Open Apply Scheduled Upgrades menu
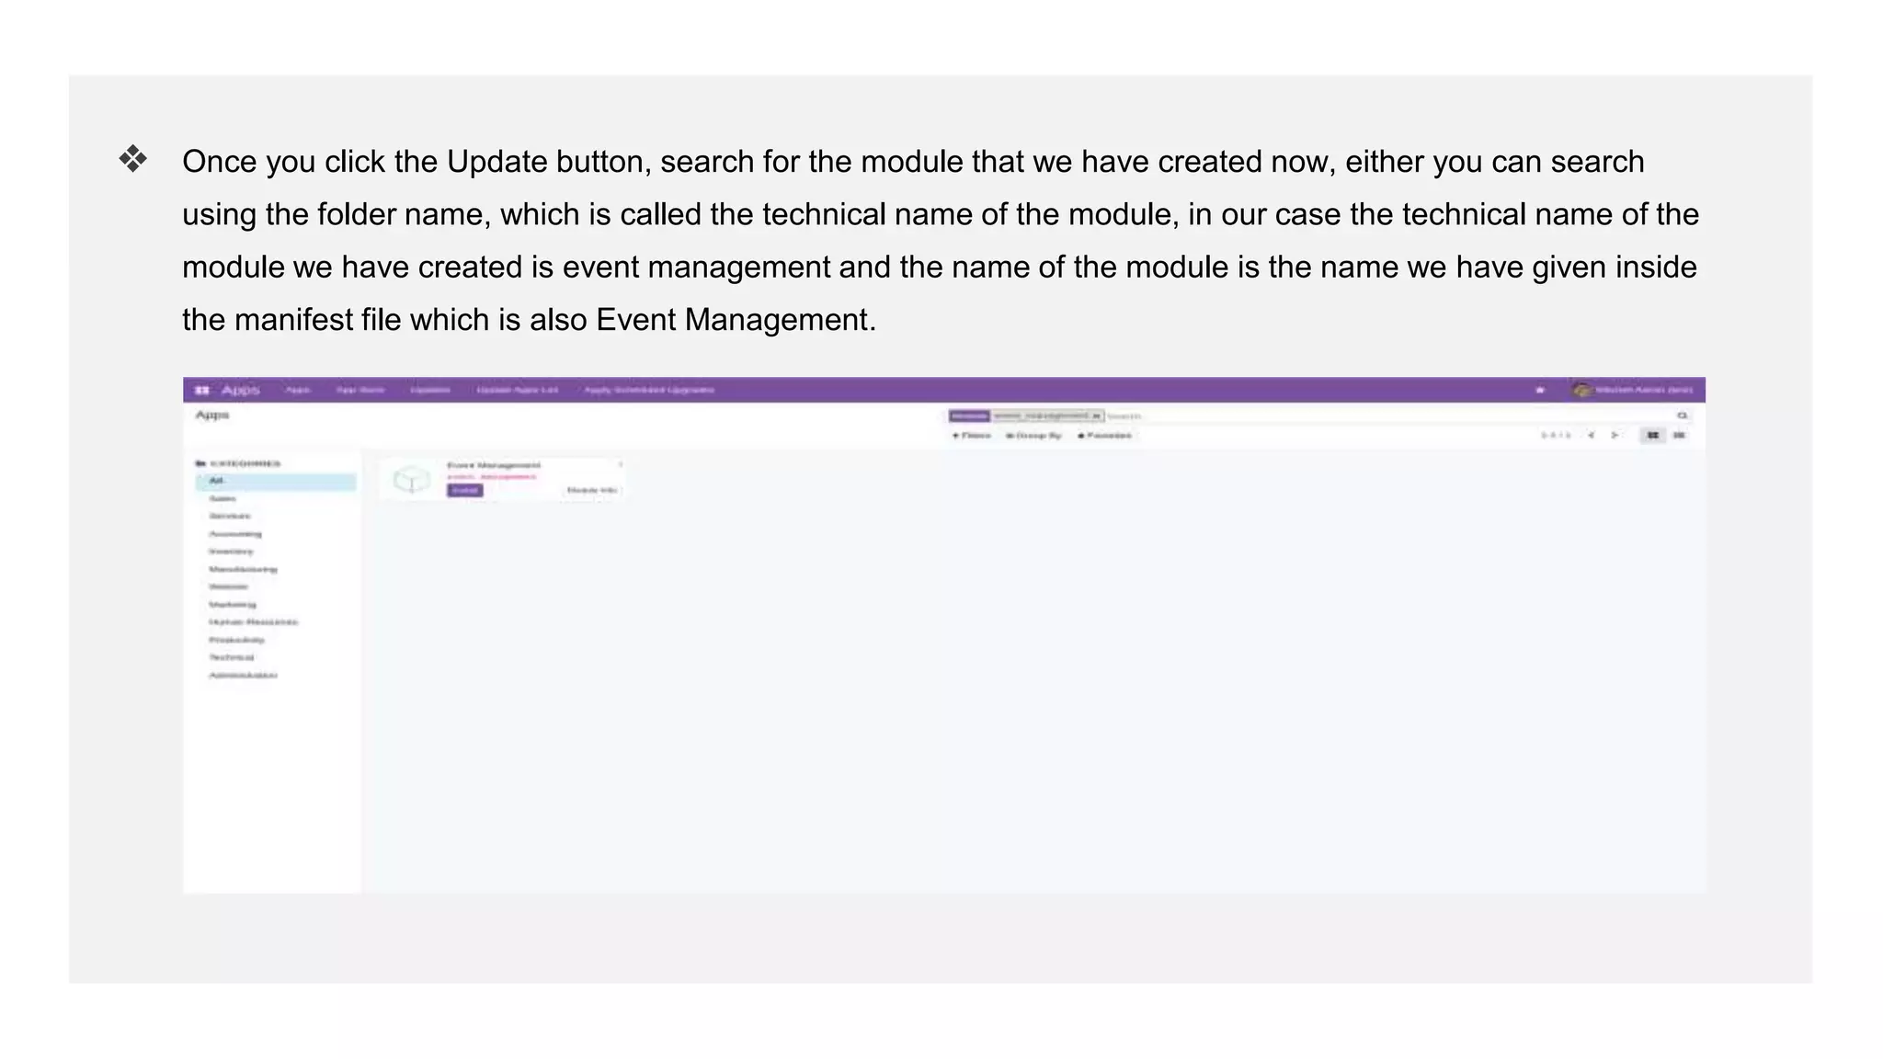Image resolution: width=1883 pixels, height=1059 pixels. (x=649, y=390)
